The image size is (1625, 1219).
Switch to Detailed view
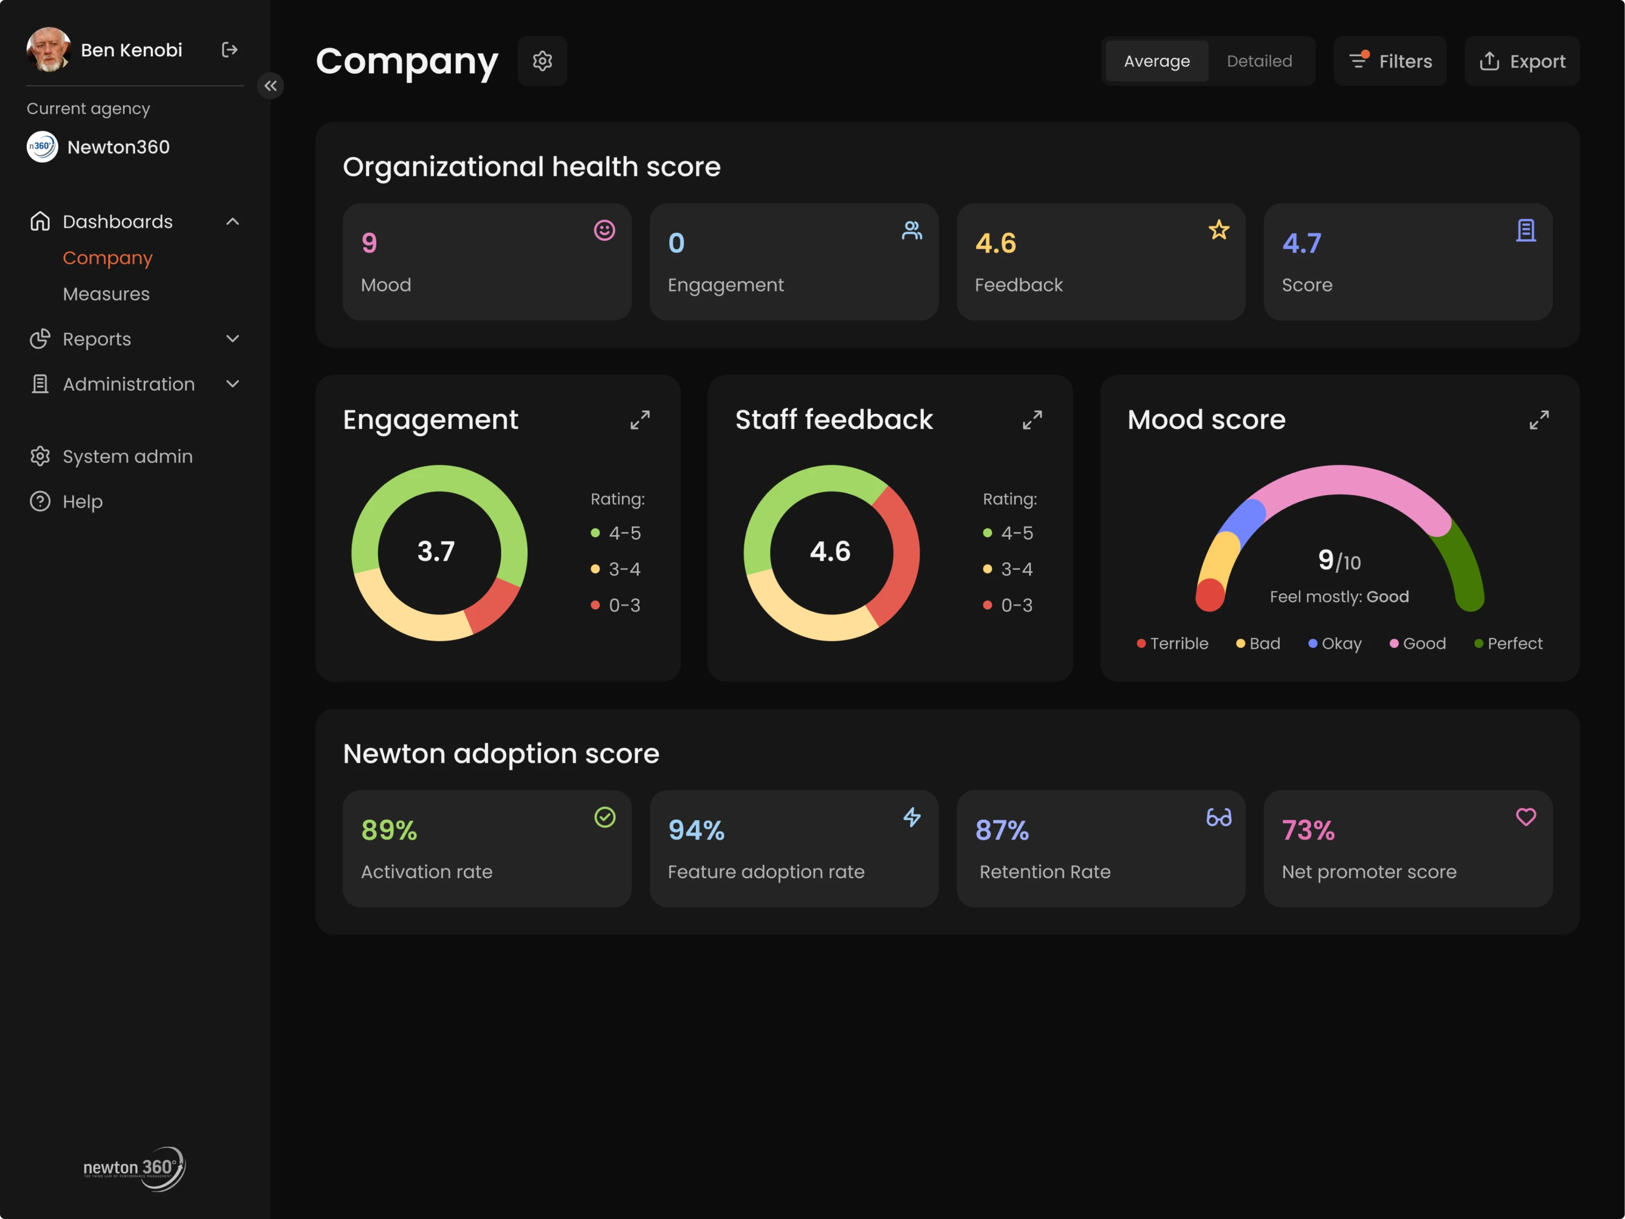[x=1259, y=61]
